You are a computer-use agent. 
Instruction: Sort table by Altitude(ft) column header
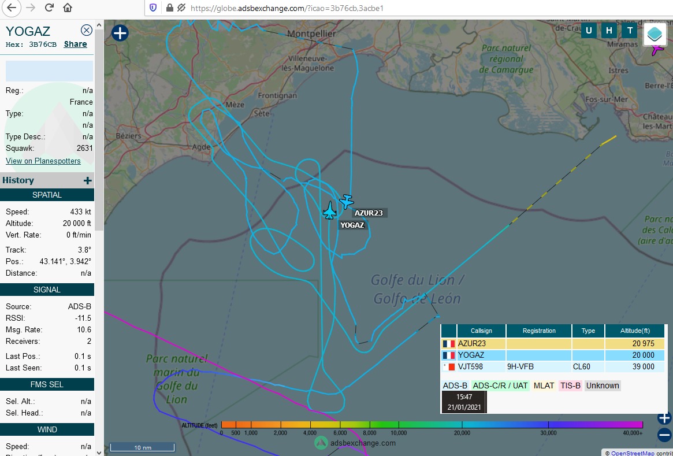pos(635,331)
